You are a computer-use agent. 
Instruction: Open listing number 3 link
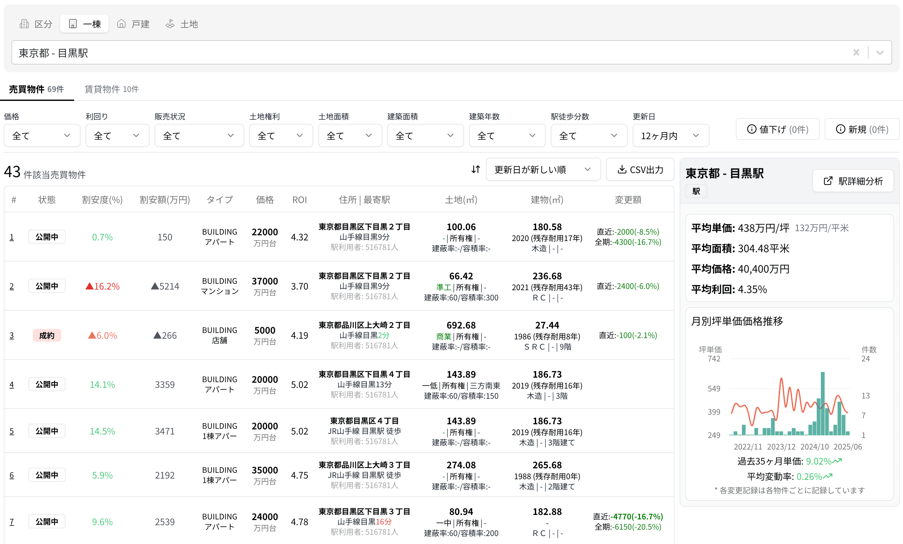pyautogui.click(x=12, y=335)
